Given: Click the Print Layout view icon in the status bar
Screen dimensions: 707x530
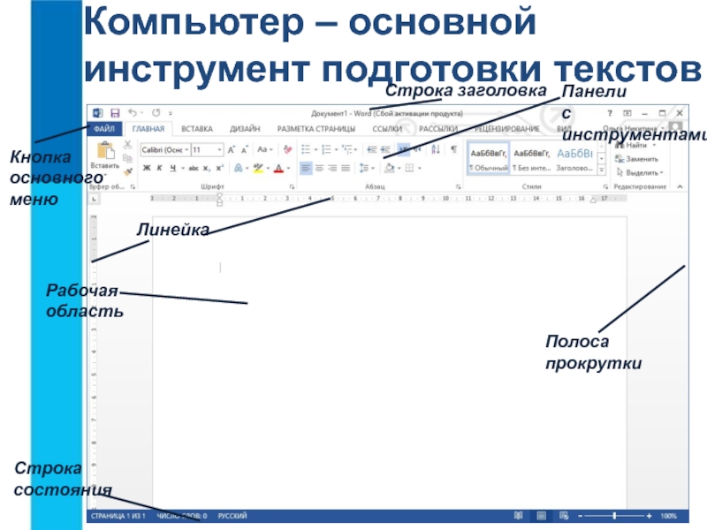Looking at the screenshot, I should point(541,516).
